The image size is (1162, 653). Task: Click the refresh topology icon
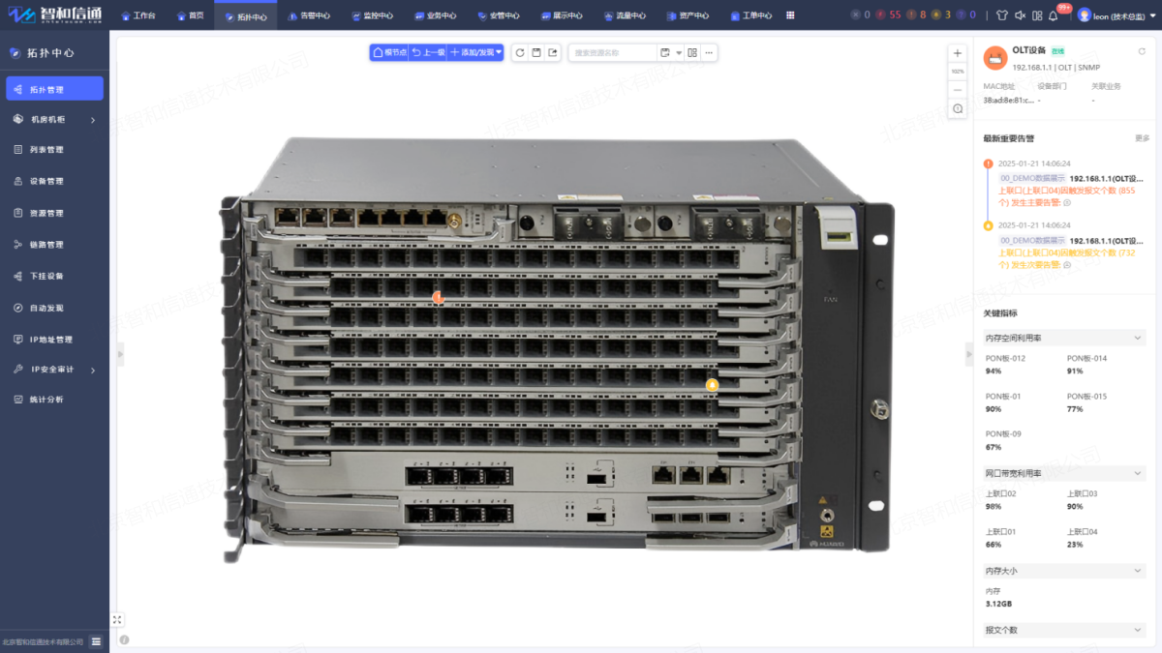[520, 52]
